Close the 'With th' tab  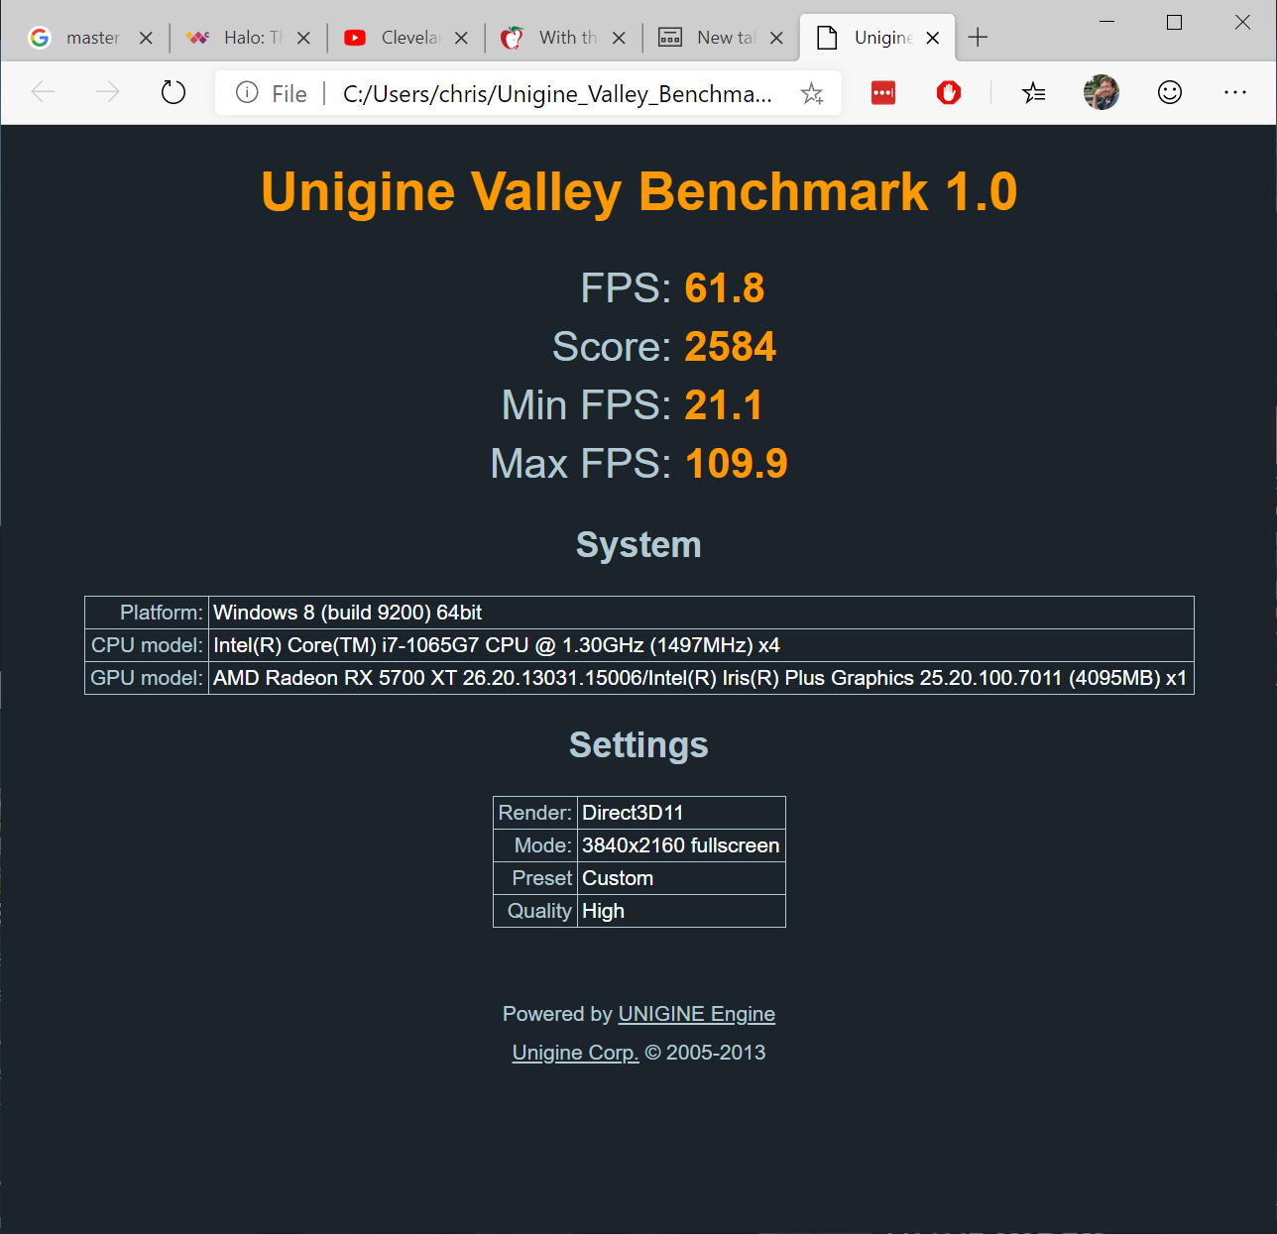click(x=619, y=38)
